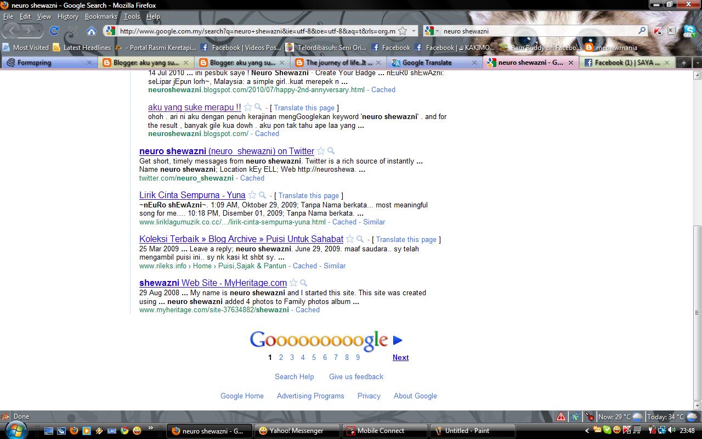Open the meowwmania bookmark

(611, 48)
